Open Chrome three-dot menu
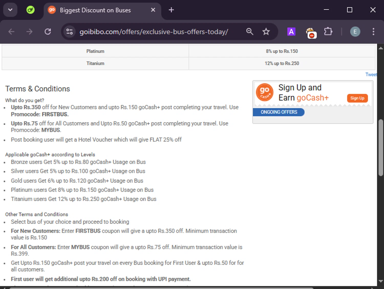Image resolution: width=384 pixels, height=289 pixels. pyautogui.click(x=374, y=32)
